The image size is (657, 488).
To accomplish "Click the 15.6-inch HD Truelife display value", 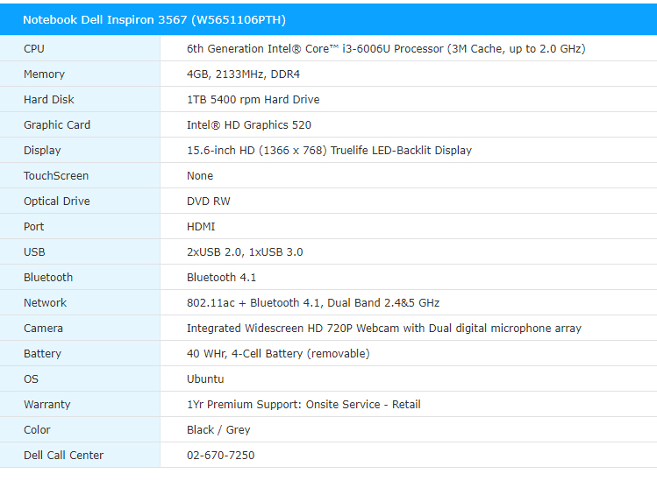I will click(329, 151).
